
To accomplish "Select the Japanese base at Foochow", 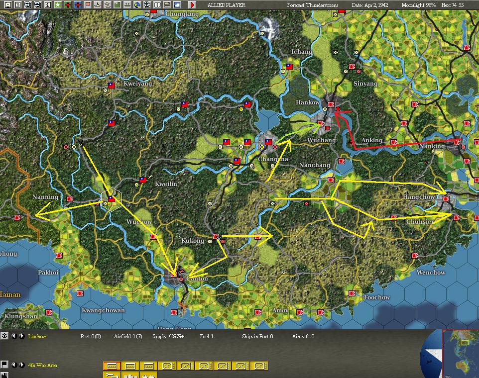I will pyautogui.click(x=352, y=293).
